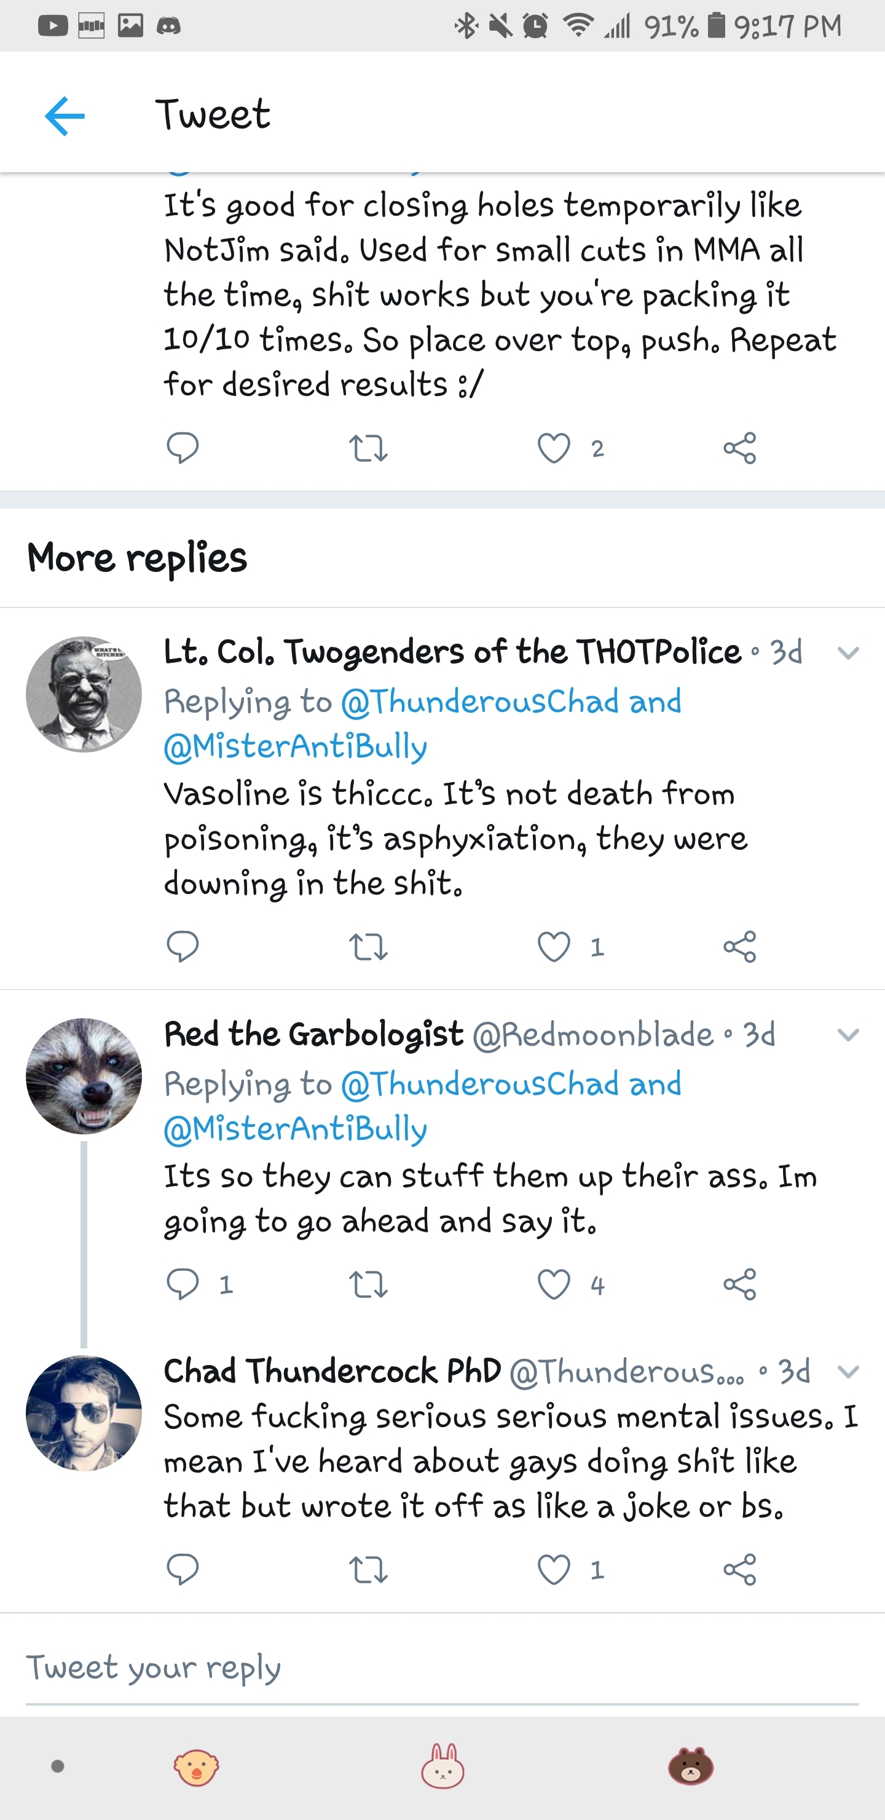Like Red the Garbologist's tweet
The image size is (885, 1820).
coord(554,1284)
